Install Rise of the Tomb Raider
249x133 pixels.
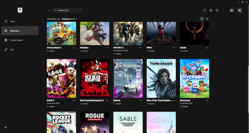[151, 104]
